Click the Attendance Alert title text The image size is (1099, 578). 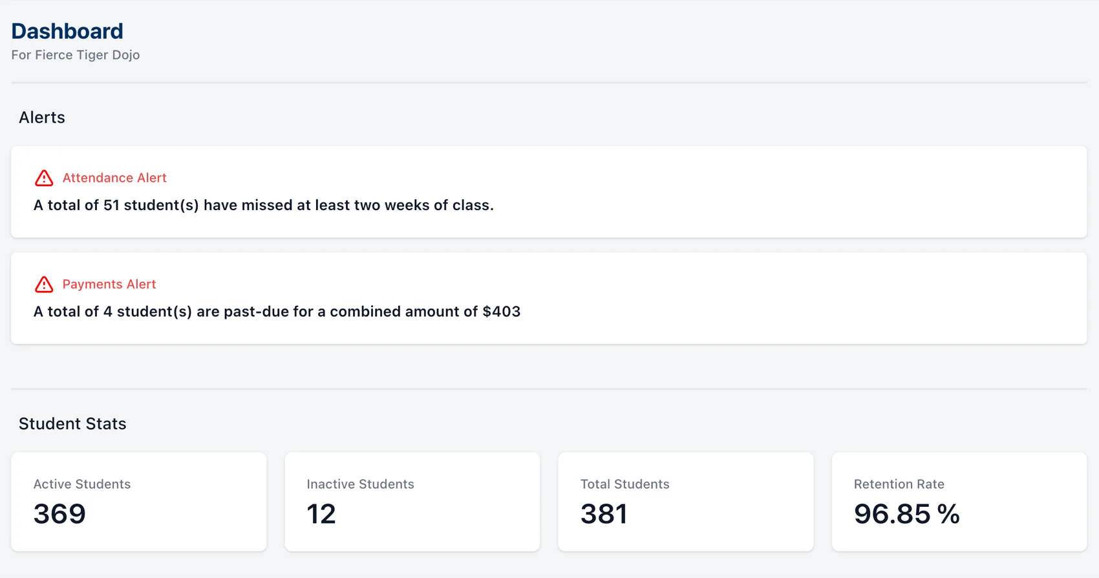114,178
